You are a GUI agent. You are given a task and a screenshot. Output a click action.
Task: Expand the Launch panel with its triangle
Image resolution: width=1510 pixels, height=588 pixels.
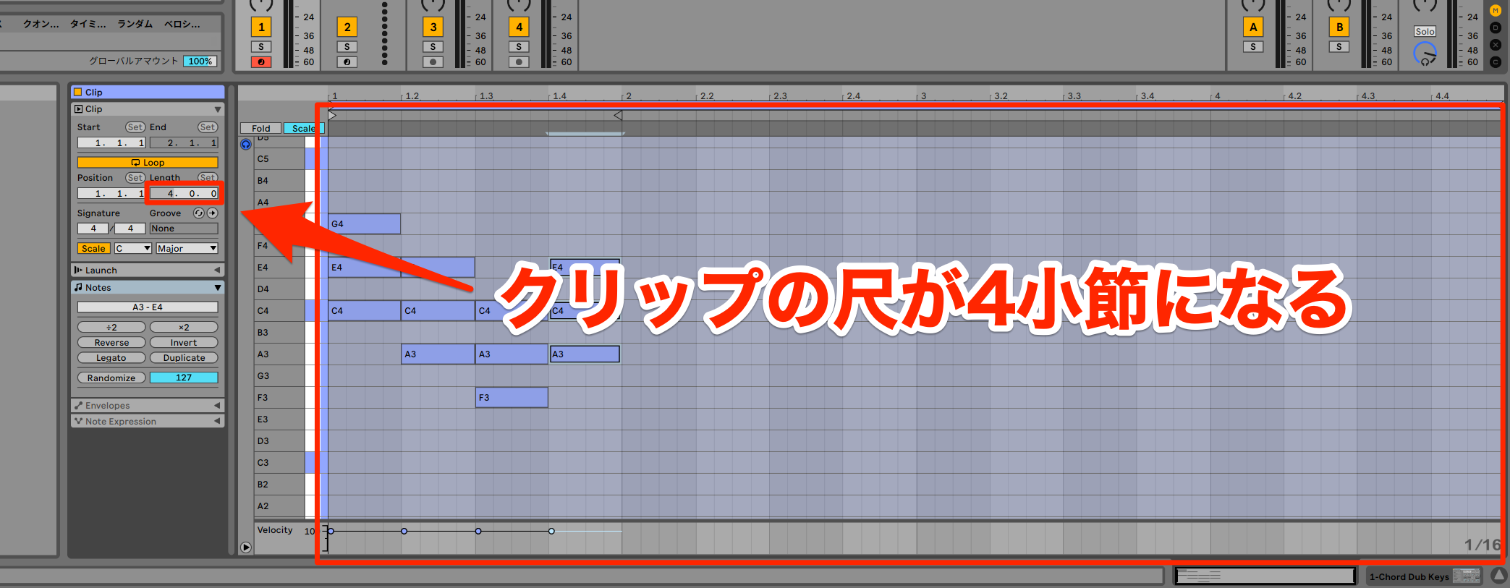[x=217, y=270]
